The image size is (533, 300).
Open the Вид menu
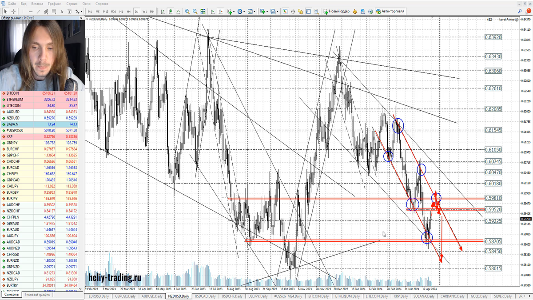click(24, 4)
